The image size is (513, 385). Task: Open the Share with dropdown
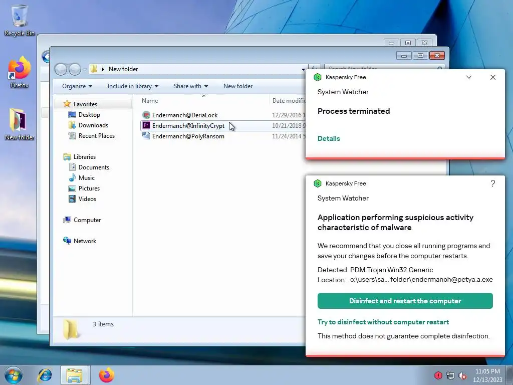pos(191,86)
